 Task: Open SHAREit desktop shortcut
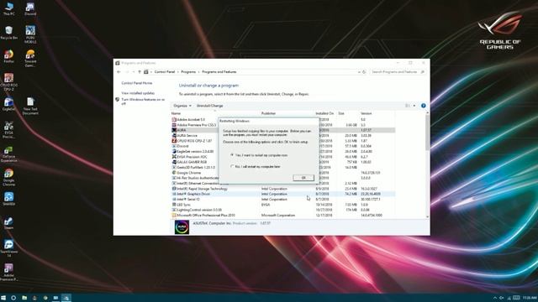click(9, 199)
